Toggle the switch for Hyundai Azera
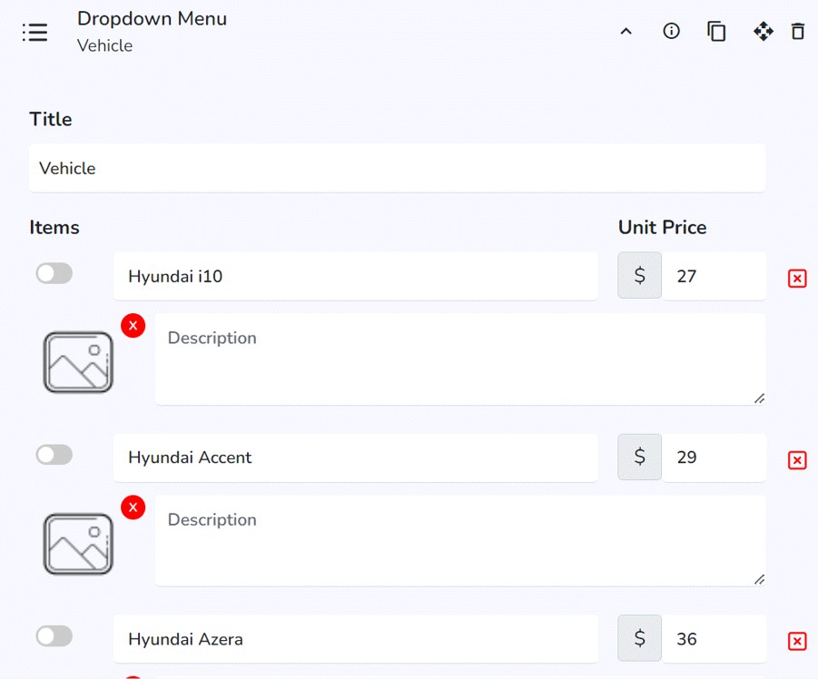 (54, 636)
